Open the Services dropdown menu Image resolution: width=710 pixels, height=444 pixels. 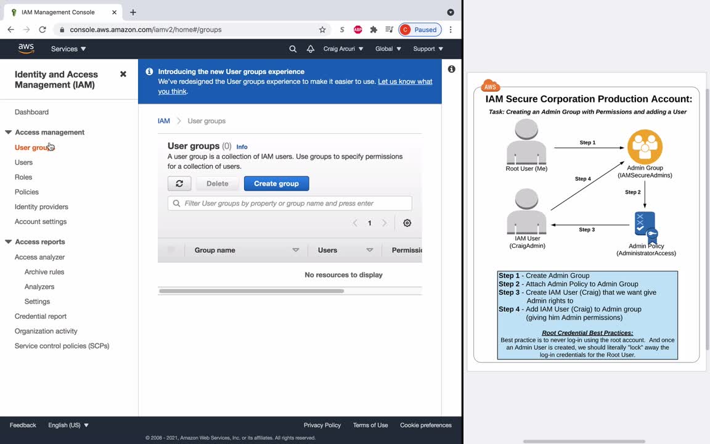[x=68, y=49]
